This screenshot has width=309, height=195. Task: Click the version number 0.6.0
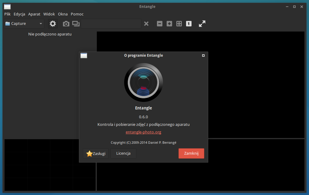tap(144, 117)
